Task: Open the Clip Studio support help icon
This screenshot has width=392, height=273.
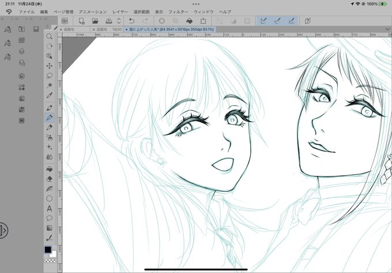Action: point(307,21)
